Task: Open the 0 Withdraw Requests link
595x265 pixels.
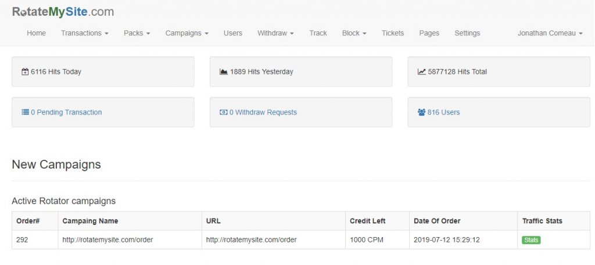Action: point(263,112)
